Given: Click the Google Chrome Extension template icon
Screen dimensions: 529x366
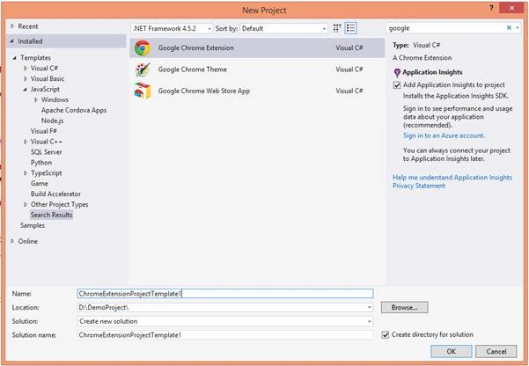Looking at the screenshot, I should (143, 48).
